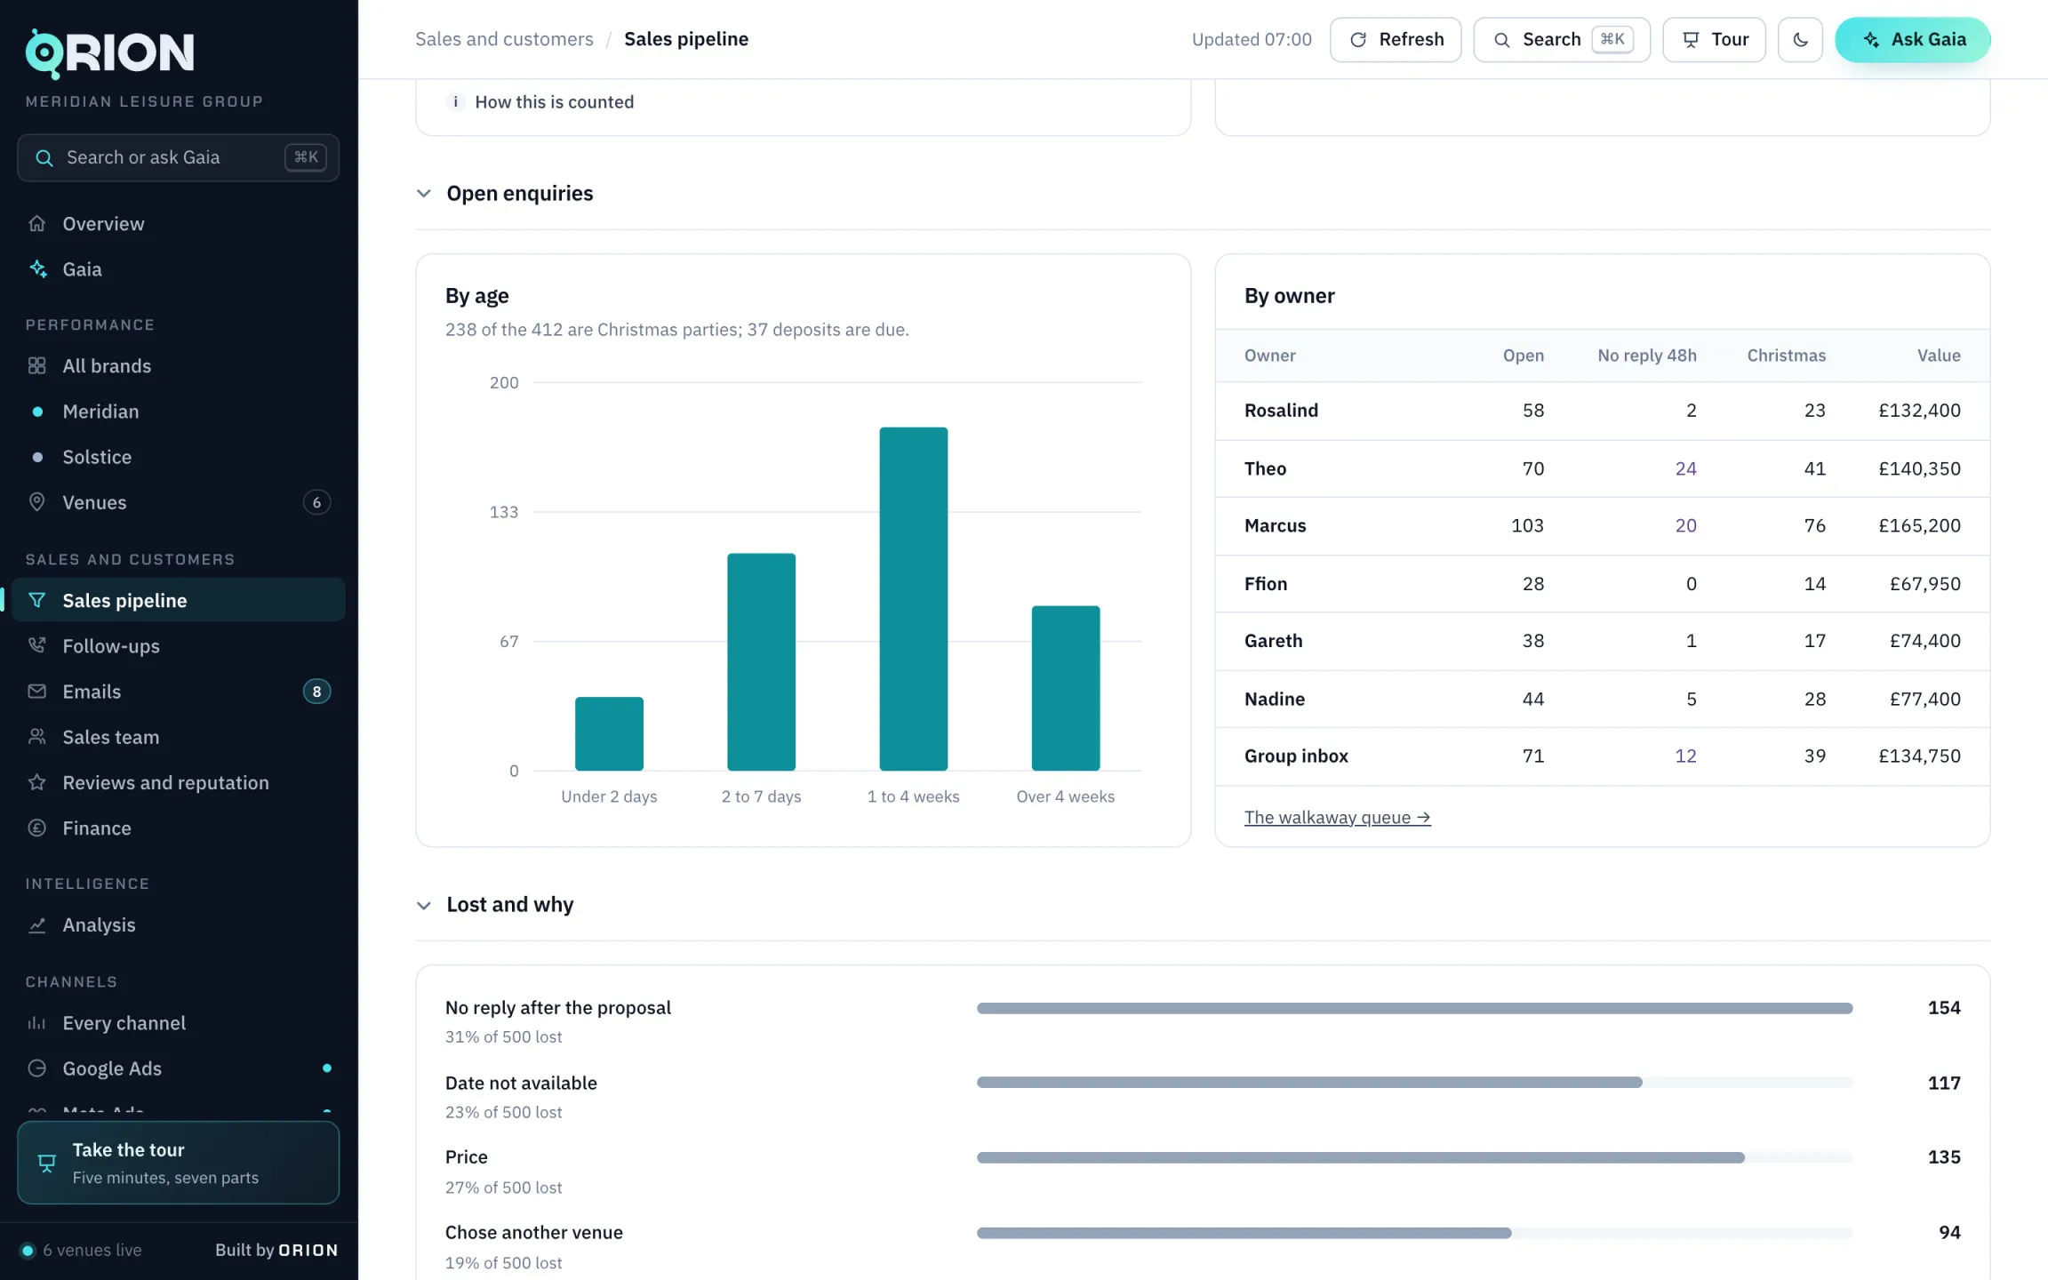This screenshot has width=2048, height=1280.
Task: Open The walkaway queue link
Action: 1337,817
